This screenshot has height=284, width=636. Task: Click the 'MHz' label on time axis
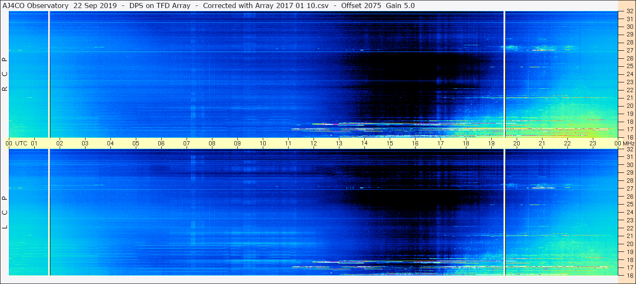628,143
